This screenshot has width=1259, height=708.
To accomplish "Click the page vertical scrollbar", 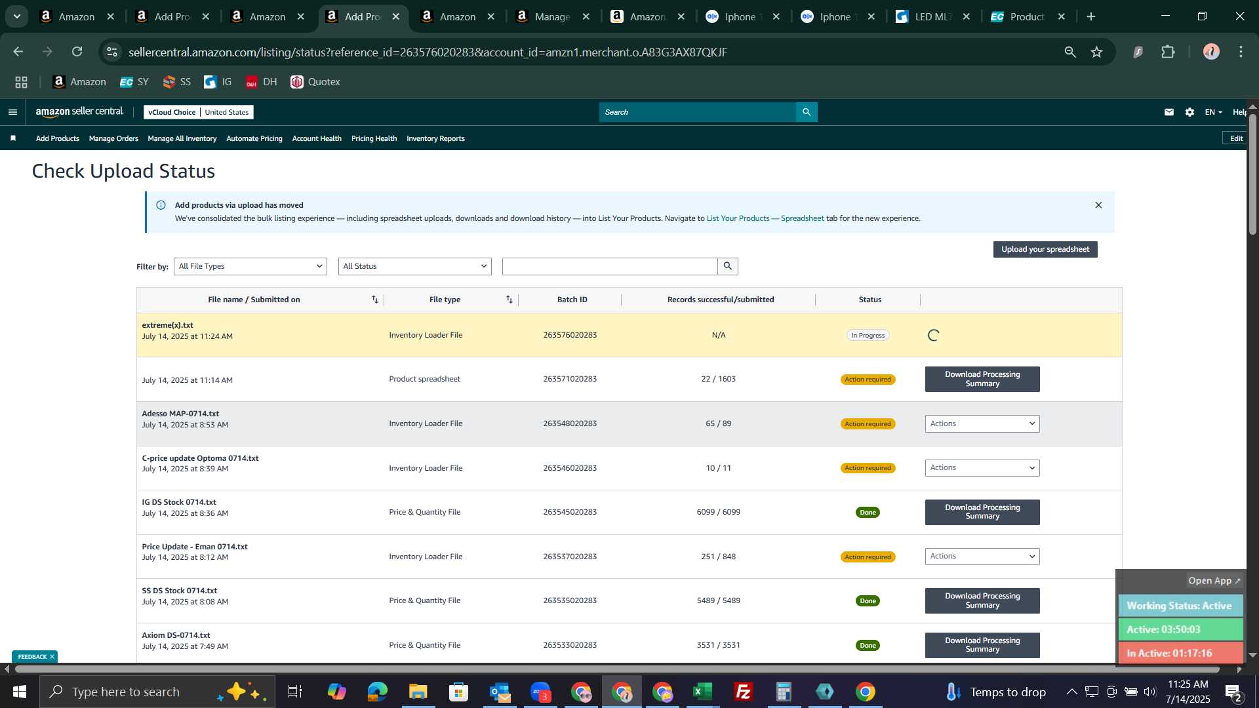I will (1252, 174).
